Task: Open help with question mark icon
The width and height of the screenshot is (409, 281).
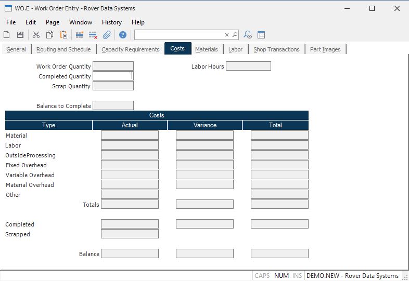Action: [x=123, y=35]
